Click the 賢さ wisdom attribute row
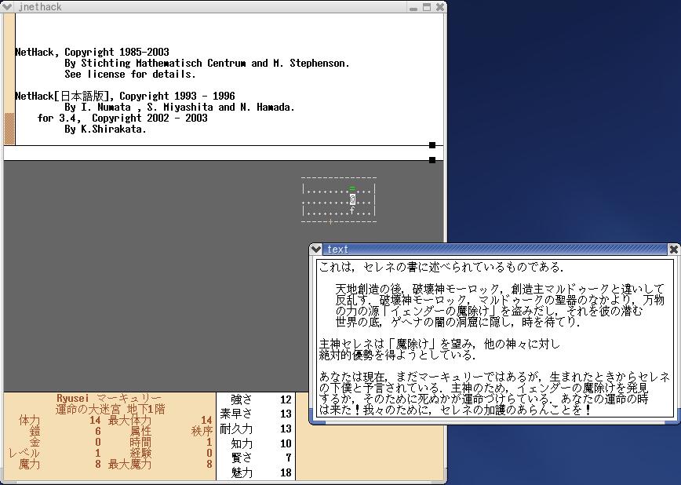Image resolution: width=681 pixels, height=485 pixels. 256,458
